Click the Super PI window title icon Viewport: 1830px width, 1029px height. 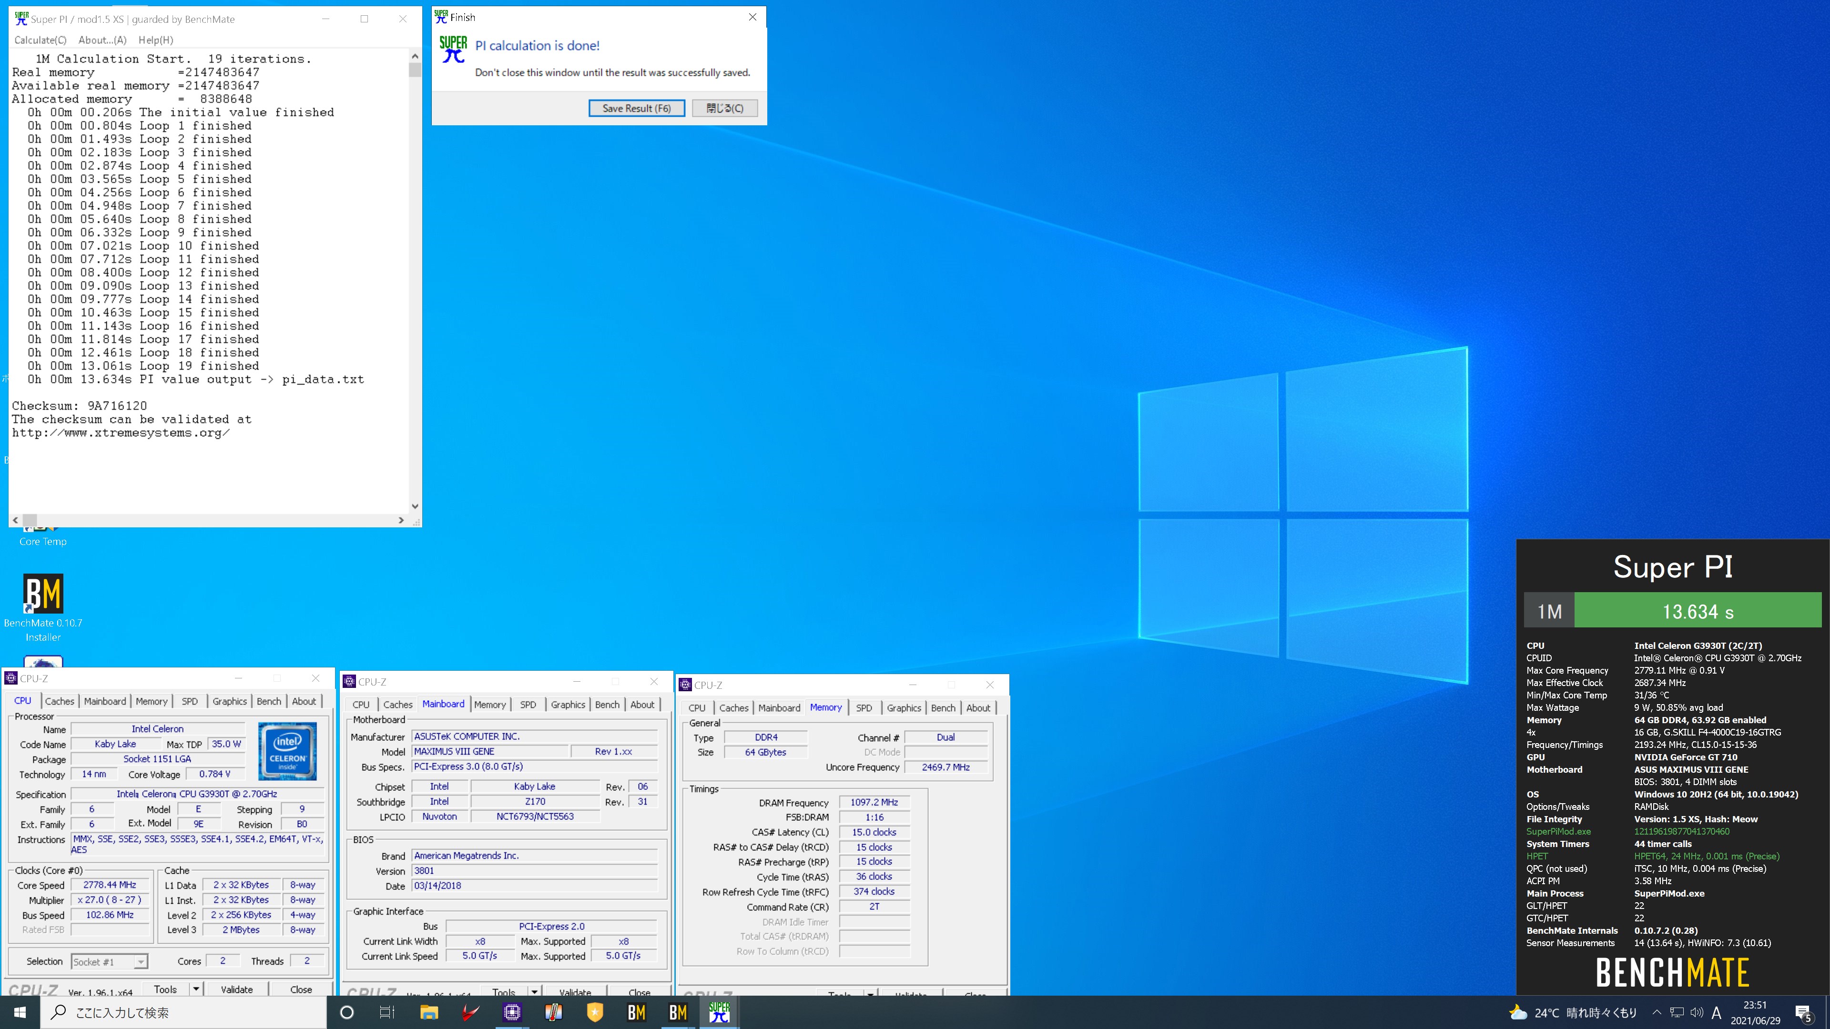coord(21,19)
